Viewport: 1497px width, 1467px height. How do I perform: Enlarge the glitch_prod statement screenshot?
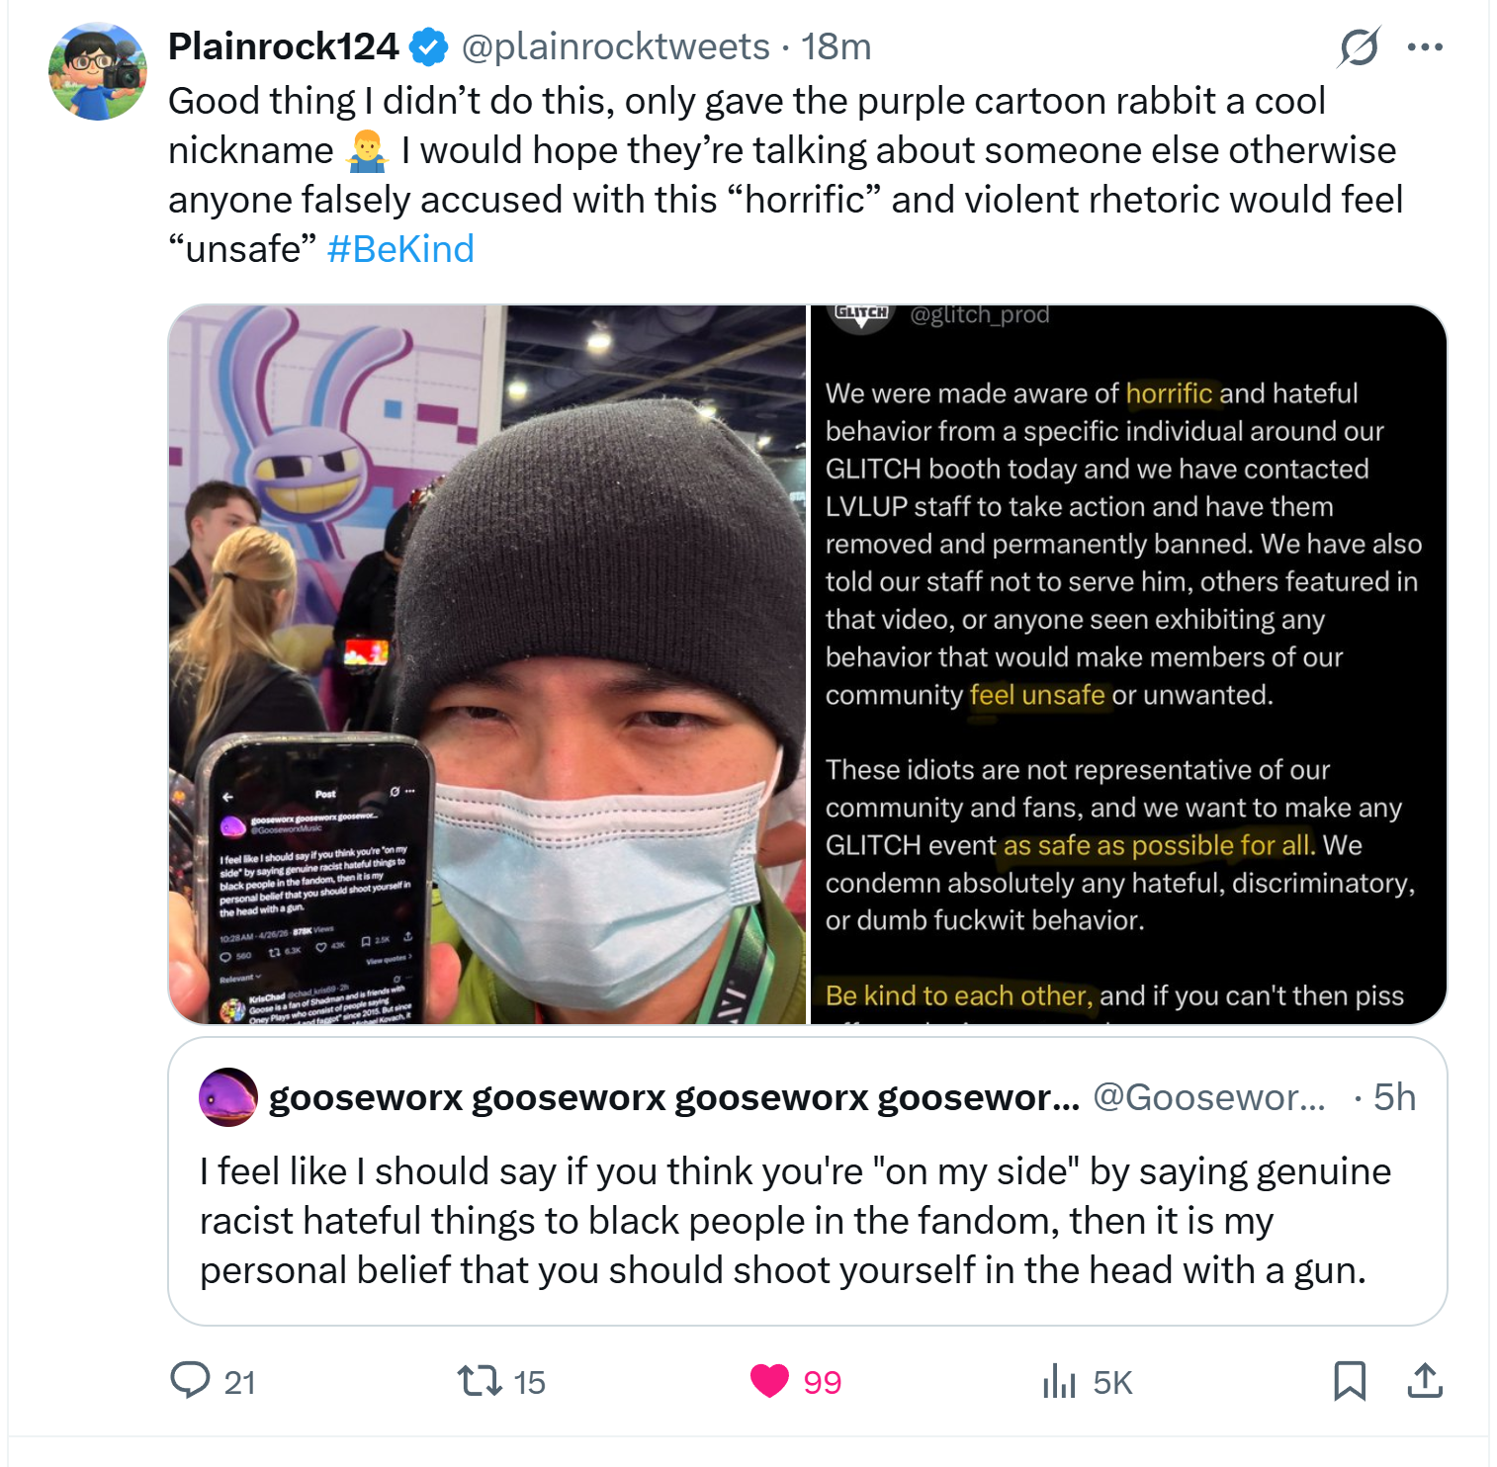tap(1128, 664)
